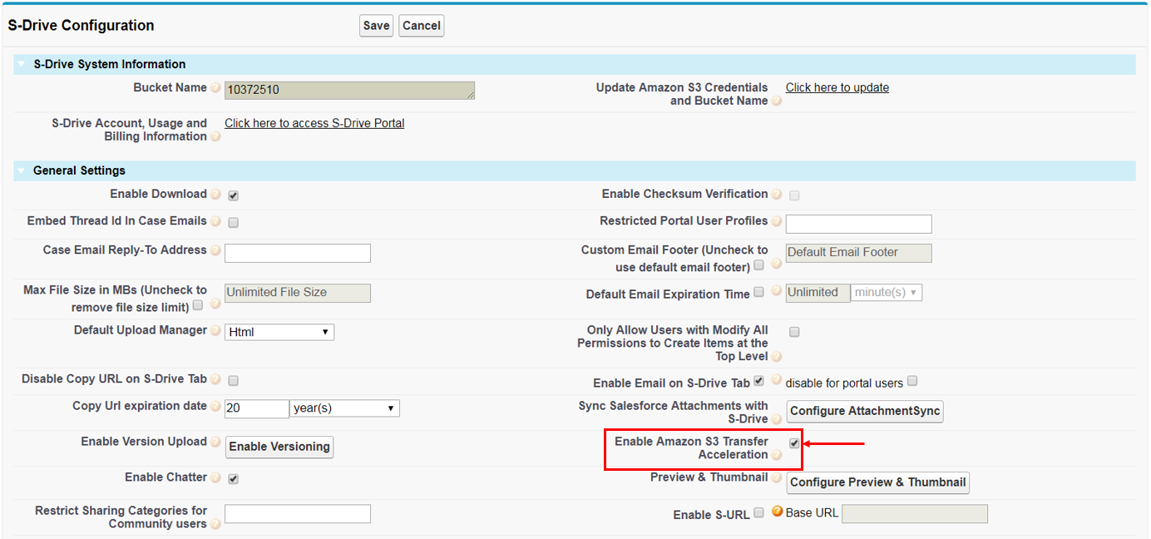Click the Unlimited expiration time field

pyautogui.click(x=818, y=293)
